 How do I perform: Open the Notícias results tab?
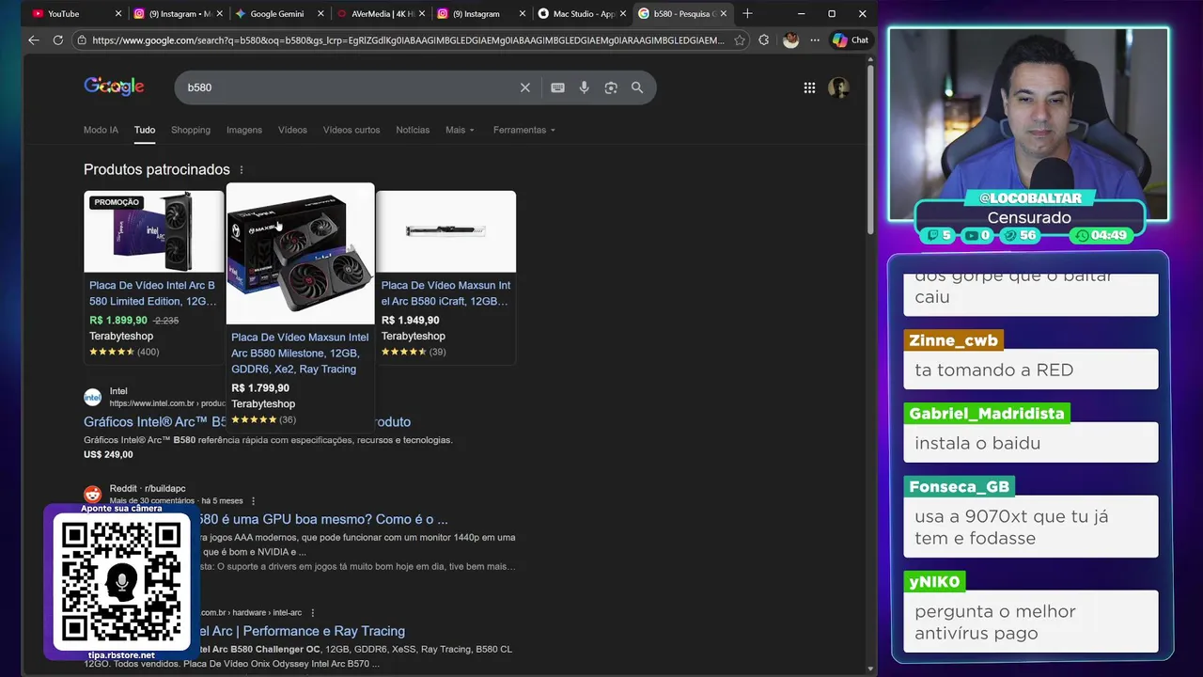[x=413, y=130]
